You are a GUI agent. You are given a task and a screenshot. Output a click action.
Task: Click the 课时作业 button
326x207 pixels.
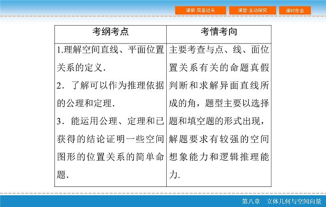click(295, 10)
